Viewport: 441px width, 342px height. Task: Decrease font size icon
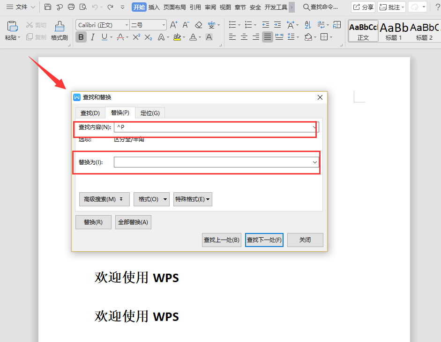pyautogui.click(x=186, y=25)
